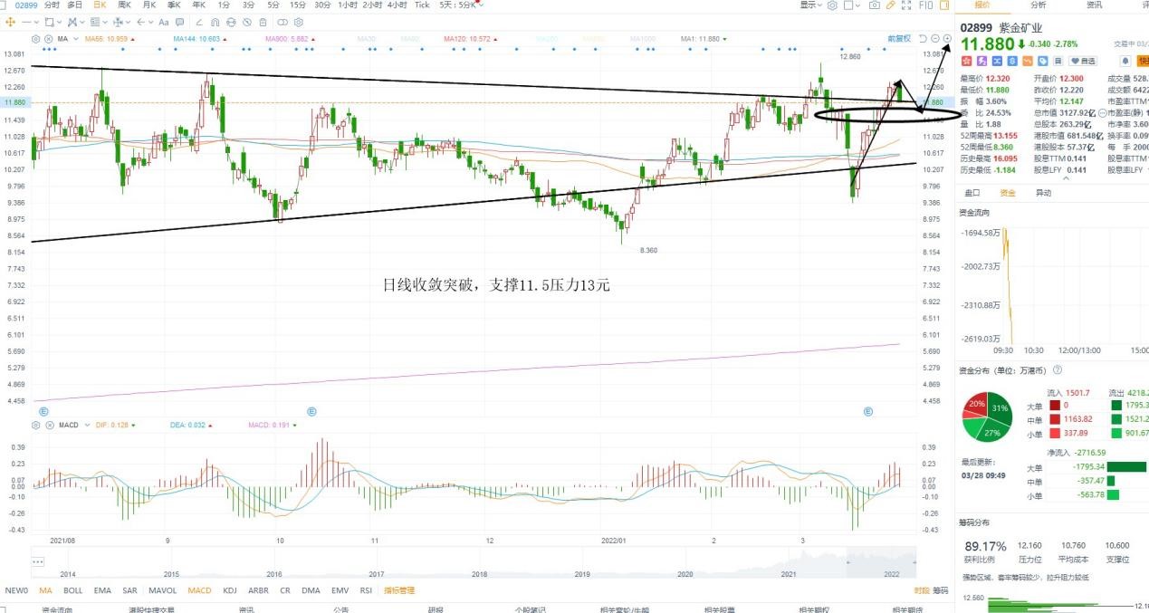The width and height of the screenshot is (1149, 613).
Task: Switch to 盘口 order book tab
Action: pos(972,192)
